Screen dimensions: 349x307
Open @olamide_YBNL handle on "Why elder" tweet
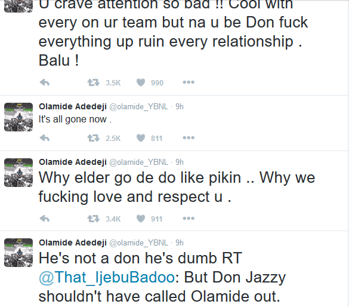(138, 162)
